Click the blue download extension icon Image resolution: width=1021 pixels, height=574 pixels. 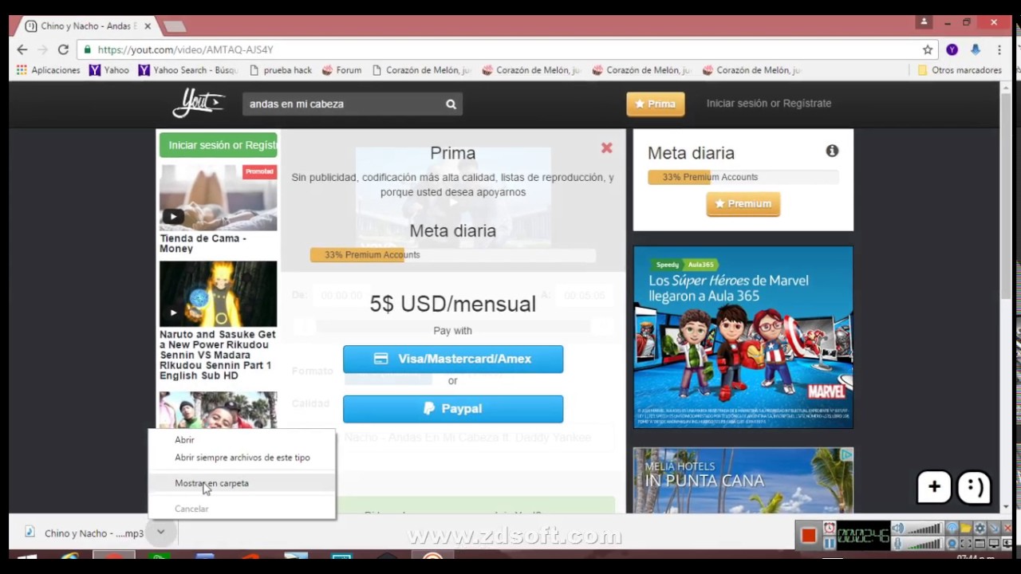pyautogui.click(x=975, y=49)
